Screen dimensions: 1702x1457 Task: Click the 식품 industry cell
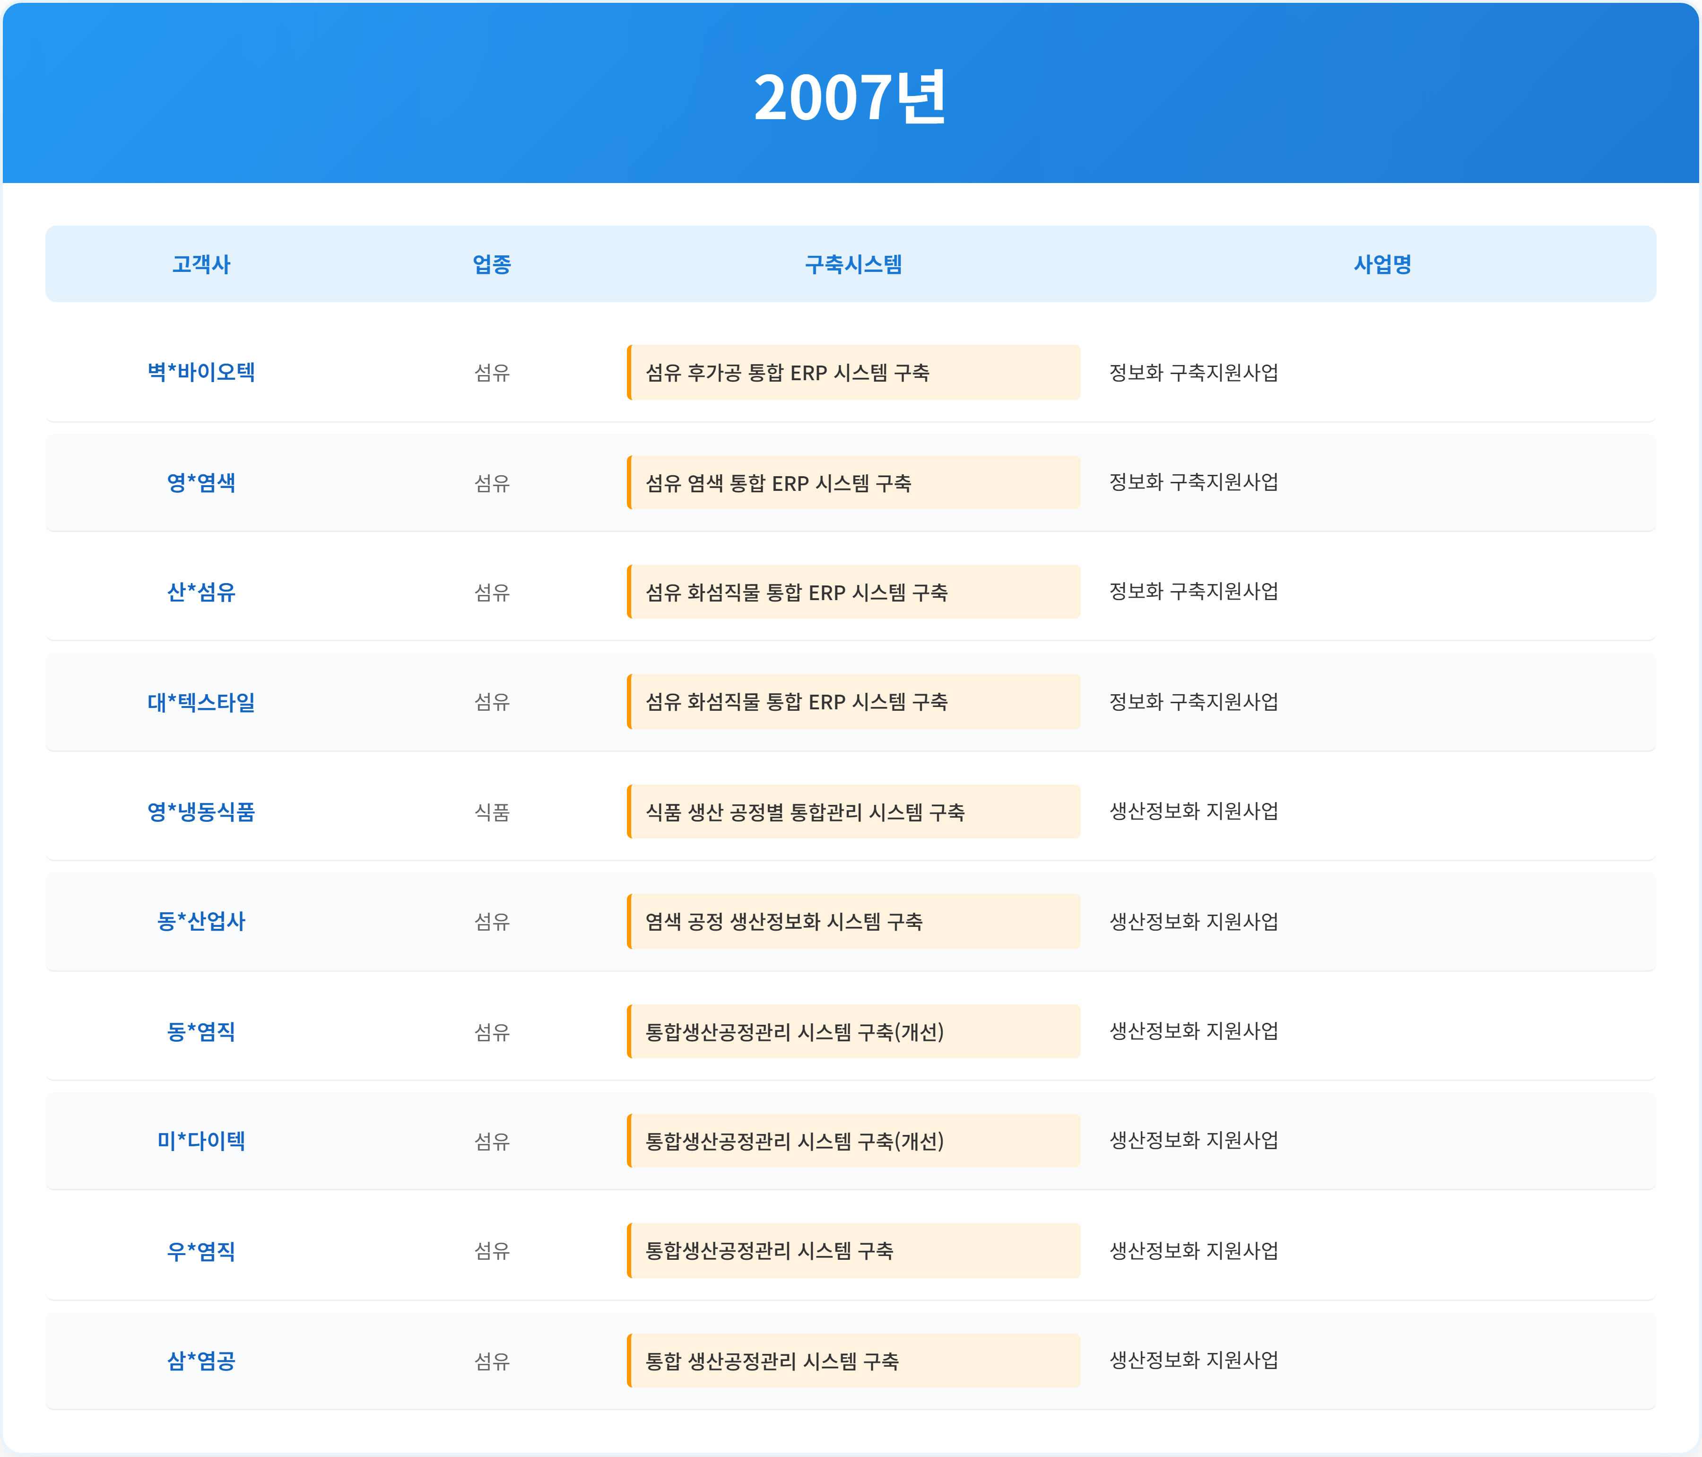coord(492,812)
